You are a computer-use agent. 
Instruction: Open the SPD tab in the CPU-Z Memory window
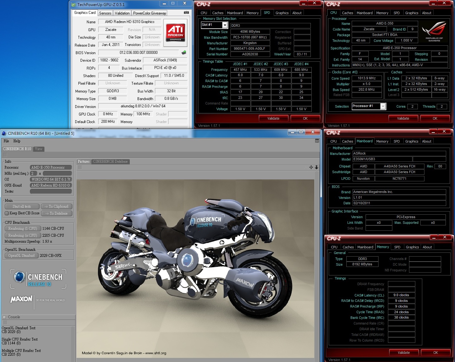397,247
